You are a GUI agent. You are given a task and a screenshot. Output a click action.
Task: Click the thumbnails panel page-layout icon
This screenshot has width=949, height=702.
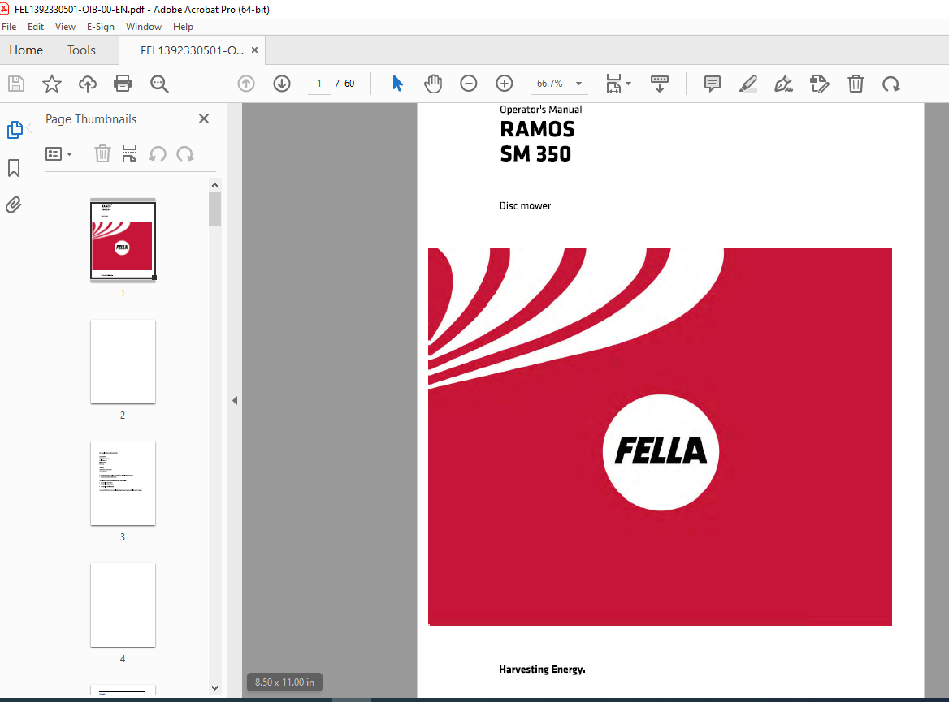pyautogui.click(x=129, y=153)
